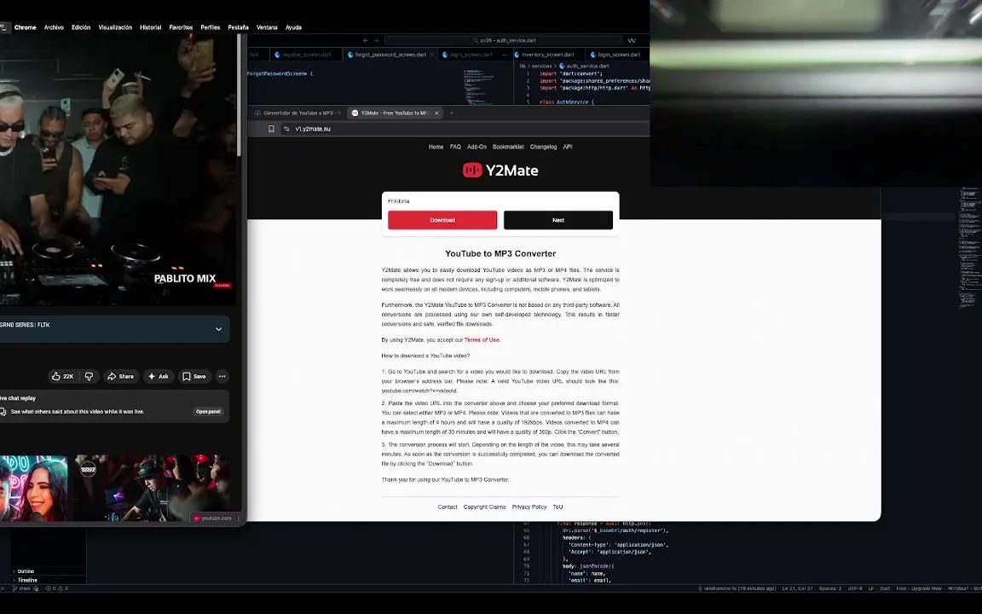Like the YouTube video (22K thumbs up)

[x=62, y=377]
